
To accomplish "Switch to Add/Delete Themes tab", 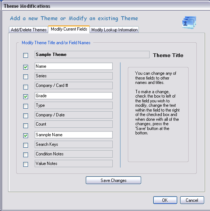I will click(28, 29).
